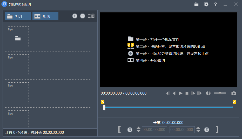Click the 剪切 (Cut) button
The width and height of the screenshot is (242, 139).
[x=45, y=16]
